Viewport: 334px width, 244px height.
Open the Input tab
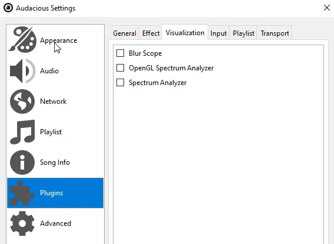tap(218, 33)
